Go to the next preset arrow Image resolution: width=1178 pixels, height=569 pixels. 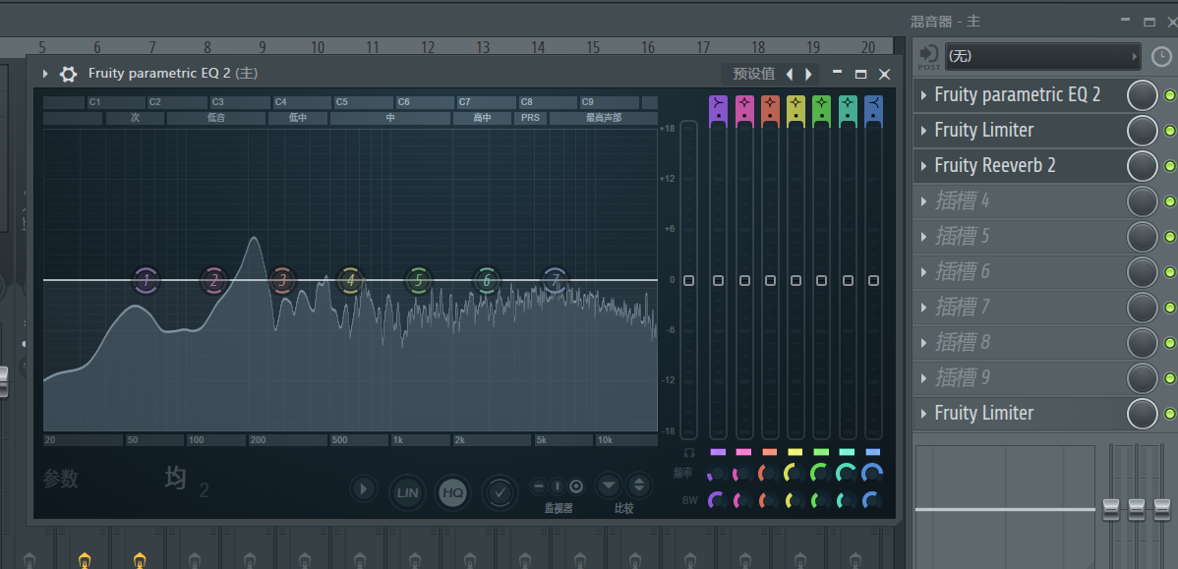tap(808, 74)
